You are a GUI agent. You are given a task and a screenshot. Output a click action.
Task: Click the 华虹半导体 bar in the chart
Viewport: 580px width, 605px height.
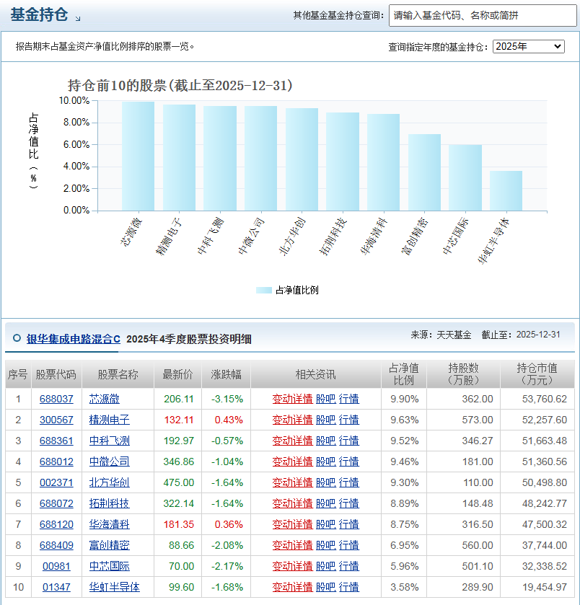506,190
